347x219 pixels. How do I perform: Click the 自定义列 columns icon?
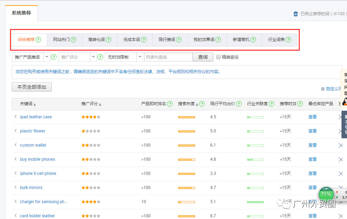323,89
